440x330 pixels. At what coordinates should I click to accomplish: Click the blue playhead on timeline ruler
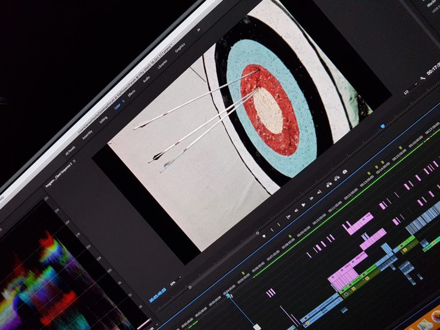click(x=228, y=296)
